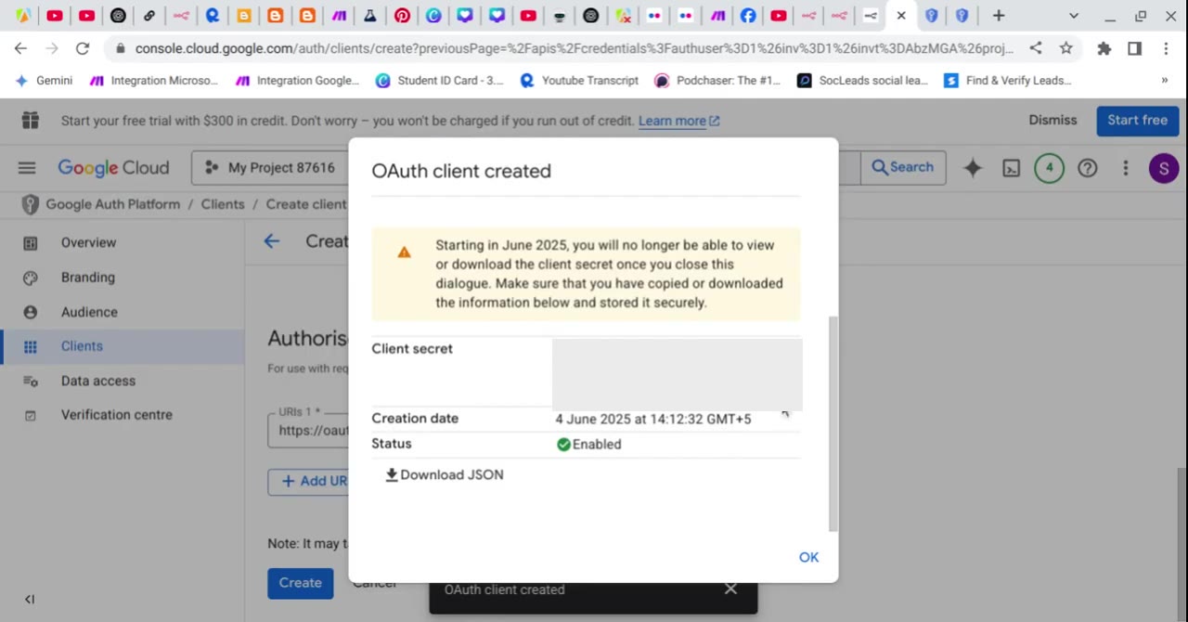Share this page via share icon
Image resolution: width=1188 pixels, height=622 pixels.
coord(1036,48)
